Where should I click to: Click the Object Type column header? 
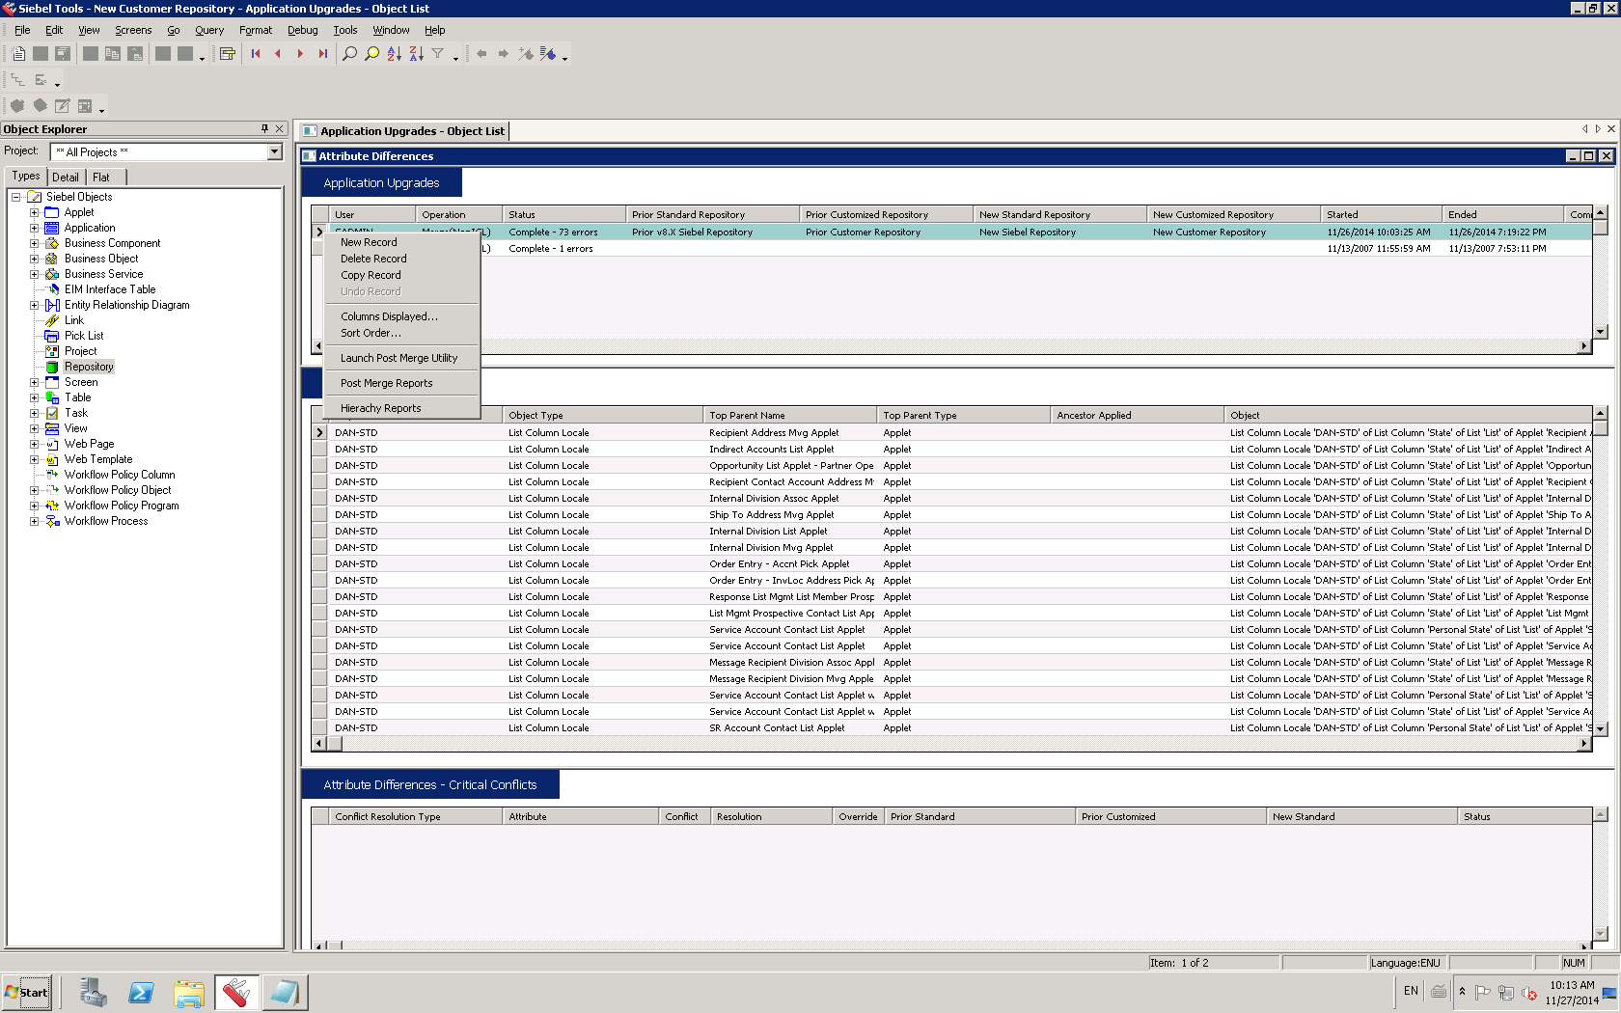pos(603,416)
